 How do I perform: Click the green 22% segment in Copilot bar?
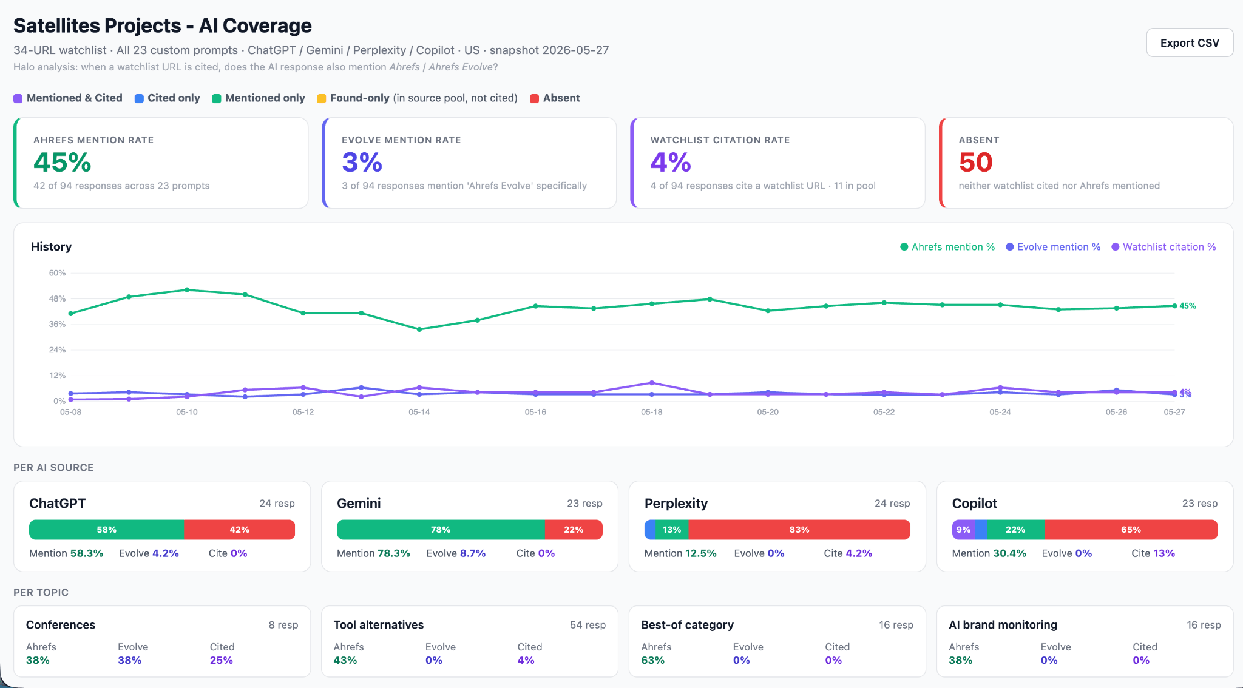click(x=1015, y=530)
